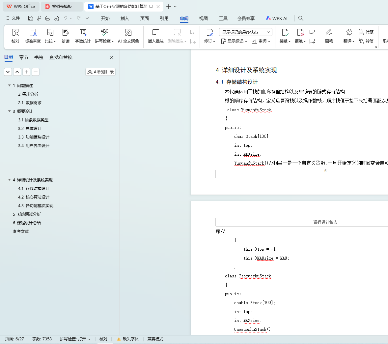The width and height of the screenshot is (388, 344).
Task: Switch to the 插入 ribbon tab
Action: coord(125,18)
